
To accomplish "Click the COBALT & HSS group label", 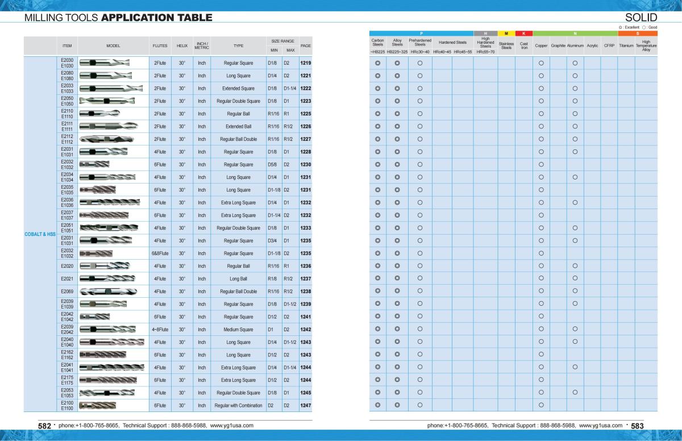I will [x=40, y=234].
